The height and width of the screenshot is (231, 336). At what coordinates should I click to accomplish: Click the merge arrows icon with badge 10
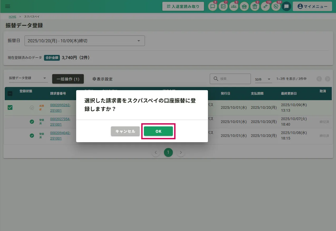265,7
